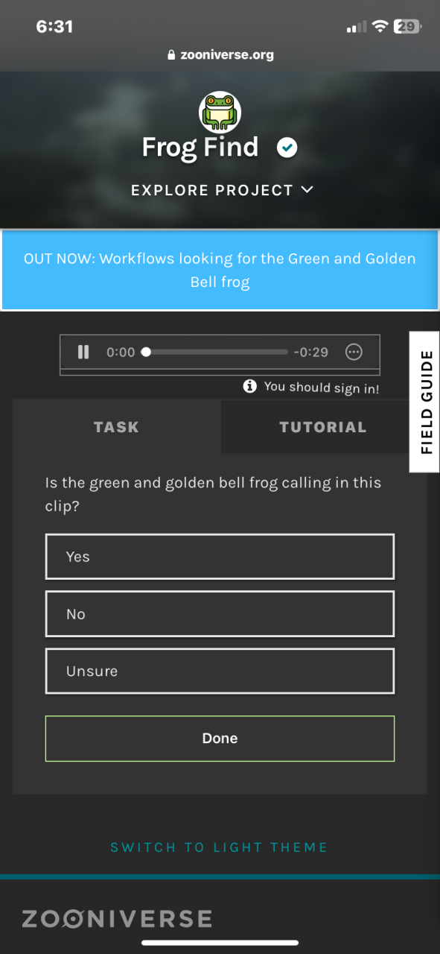Tap the Zooniverse logo in footer
This screenshot has height=954, width=440.
(x=117, y=918)
